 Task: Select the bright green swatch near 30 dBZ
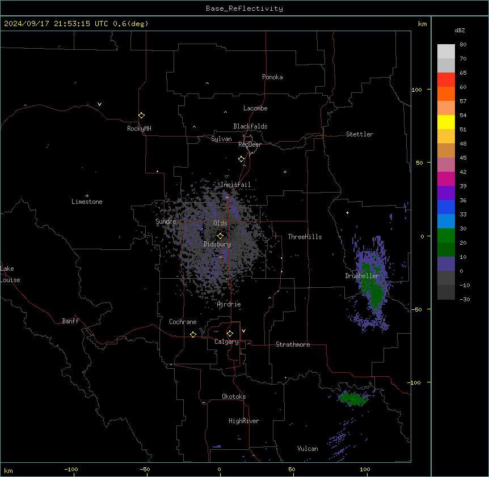point(446,236)
